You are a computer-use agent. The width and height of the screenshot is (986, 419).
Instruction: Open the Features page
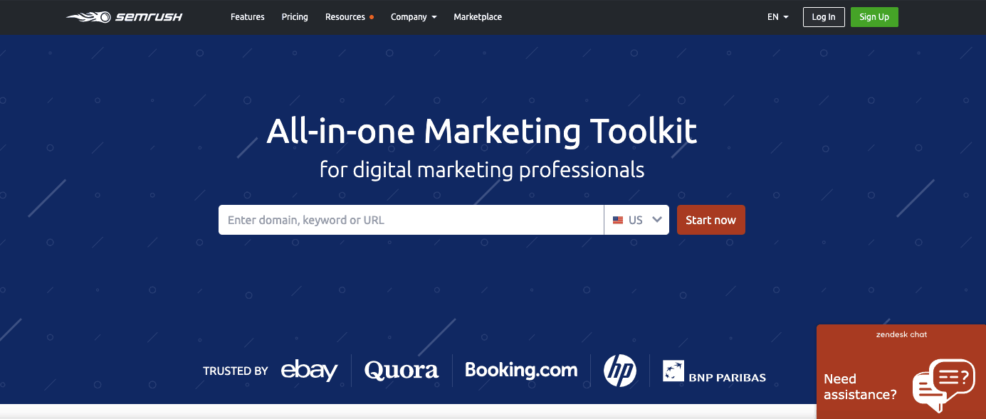[x=247, y=17]
